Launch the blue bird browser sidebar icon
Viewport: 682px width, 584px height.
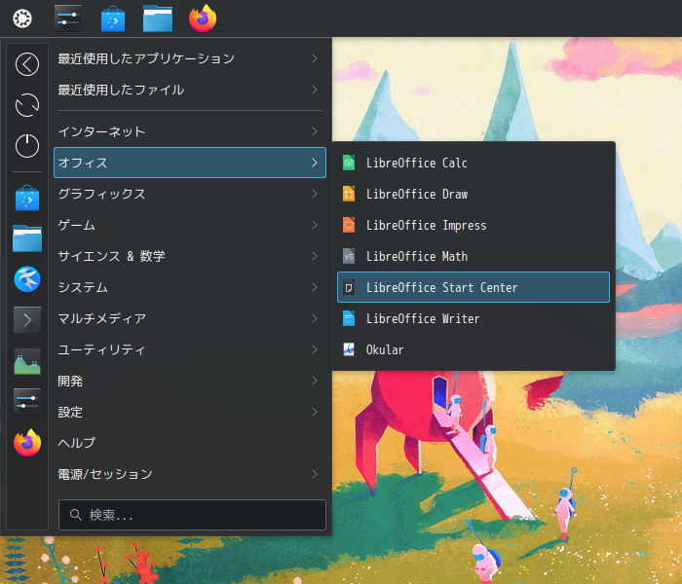[x=27, y=279]
